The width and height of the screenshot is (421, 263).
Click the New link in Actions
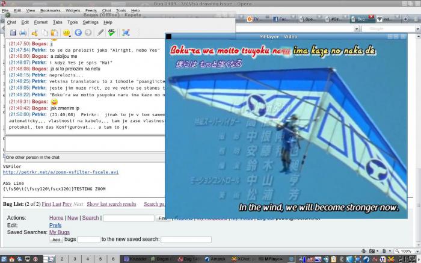(73, 218)
